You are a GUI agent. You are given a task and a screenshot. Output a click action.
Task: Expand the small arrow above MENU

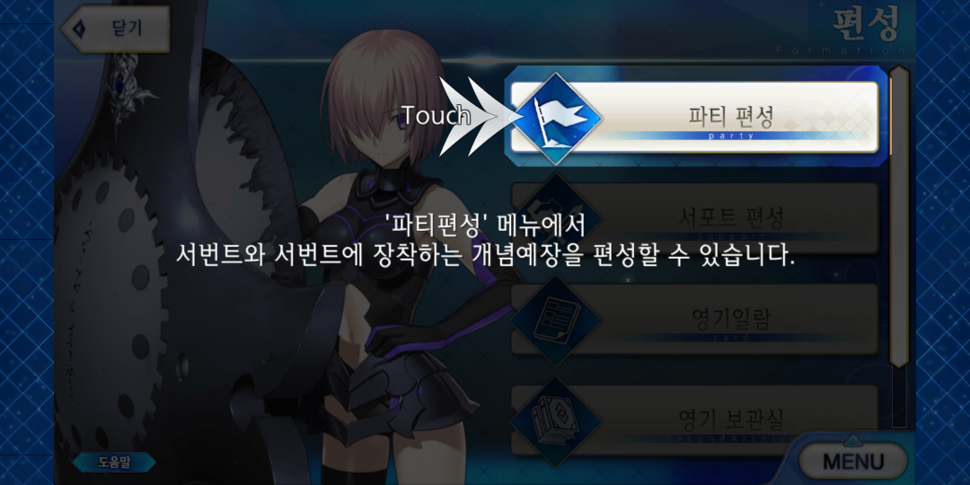pyautogui.click(x=852, y=440)
